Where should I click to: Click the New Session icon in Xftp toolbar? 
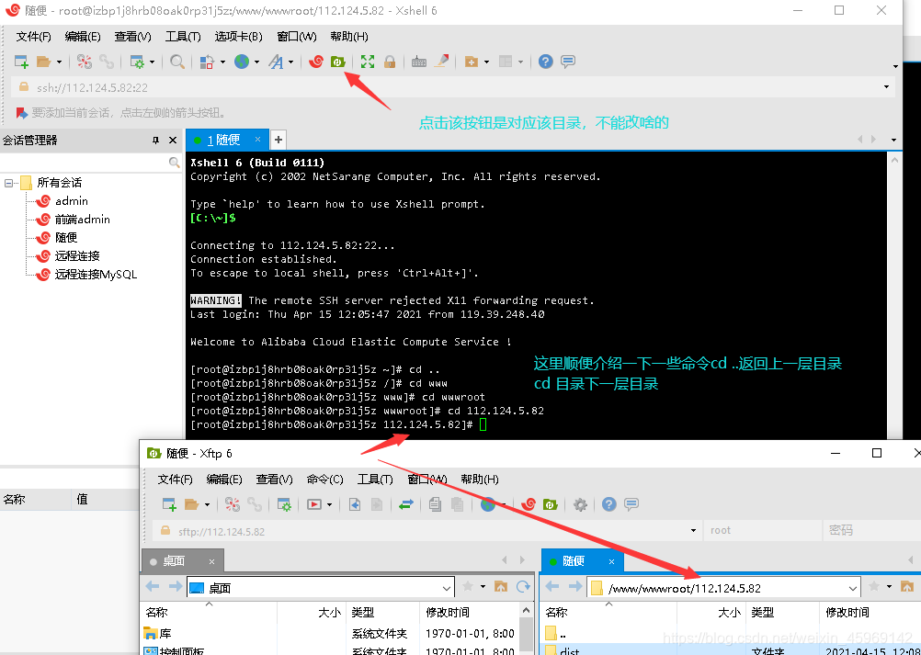point(169,504)
